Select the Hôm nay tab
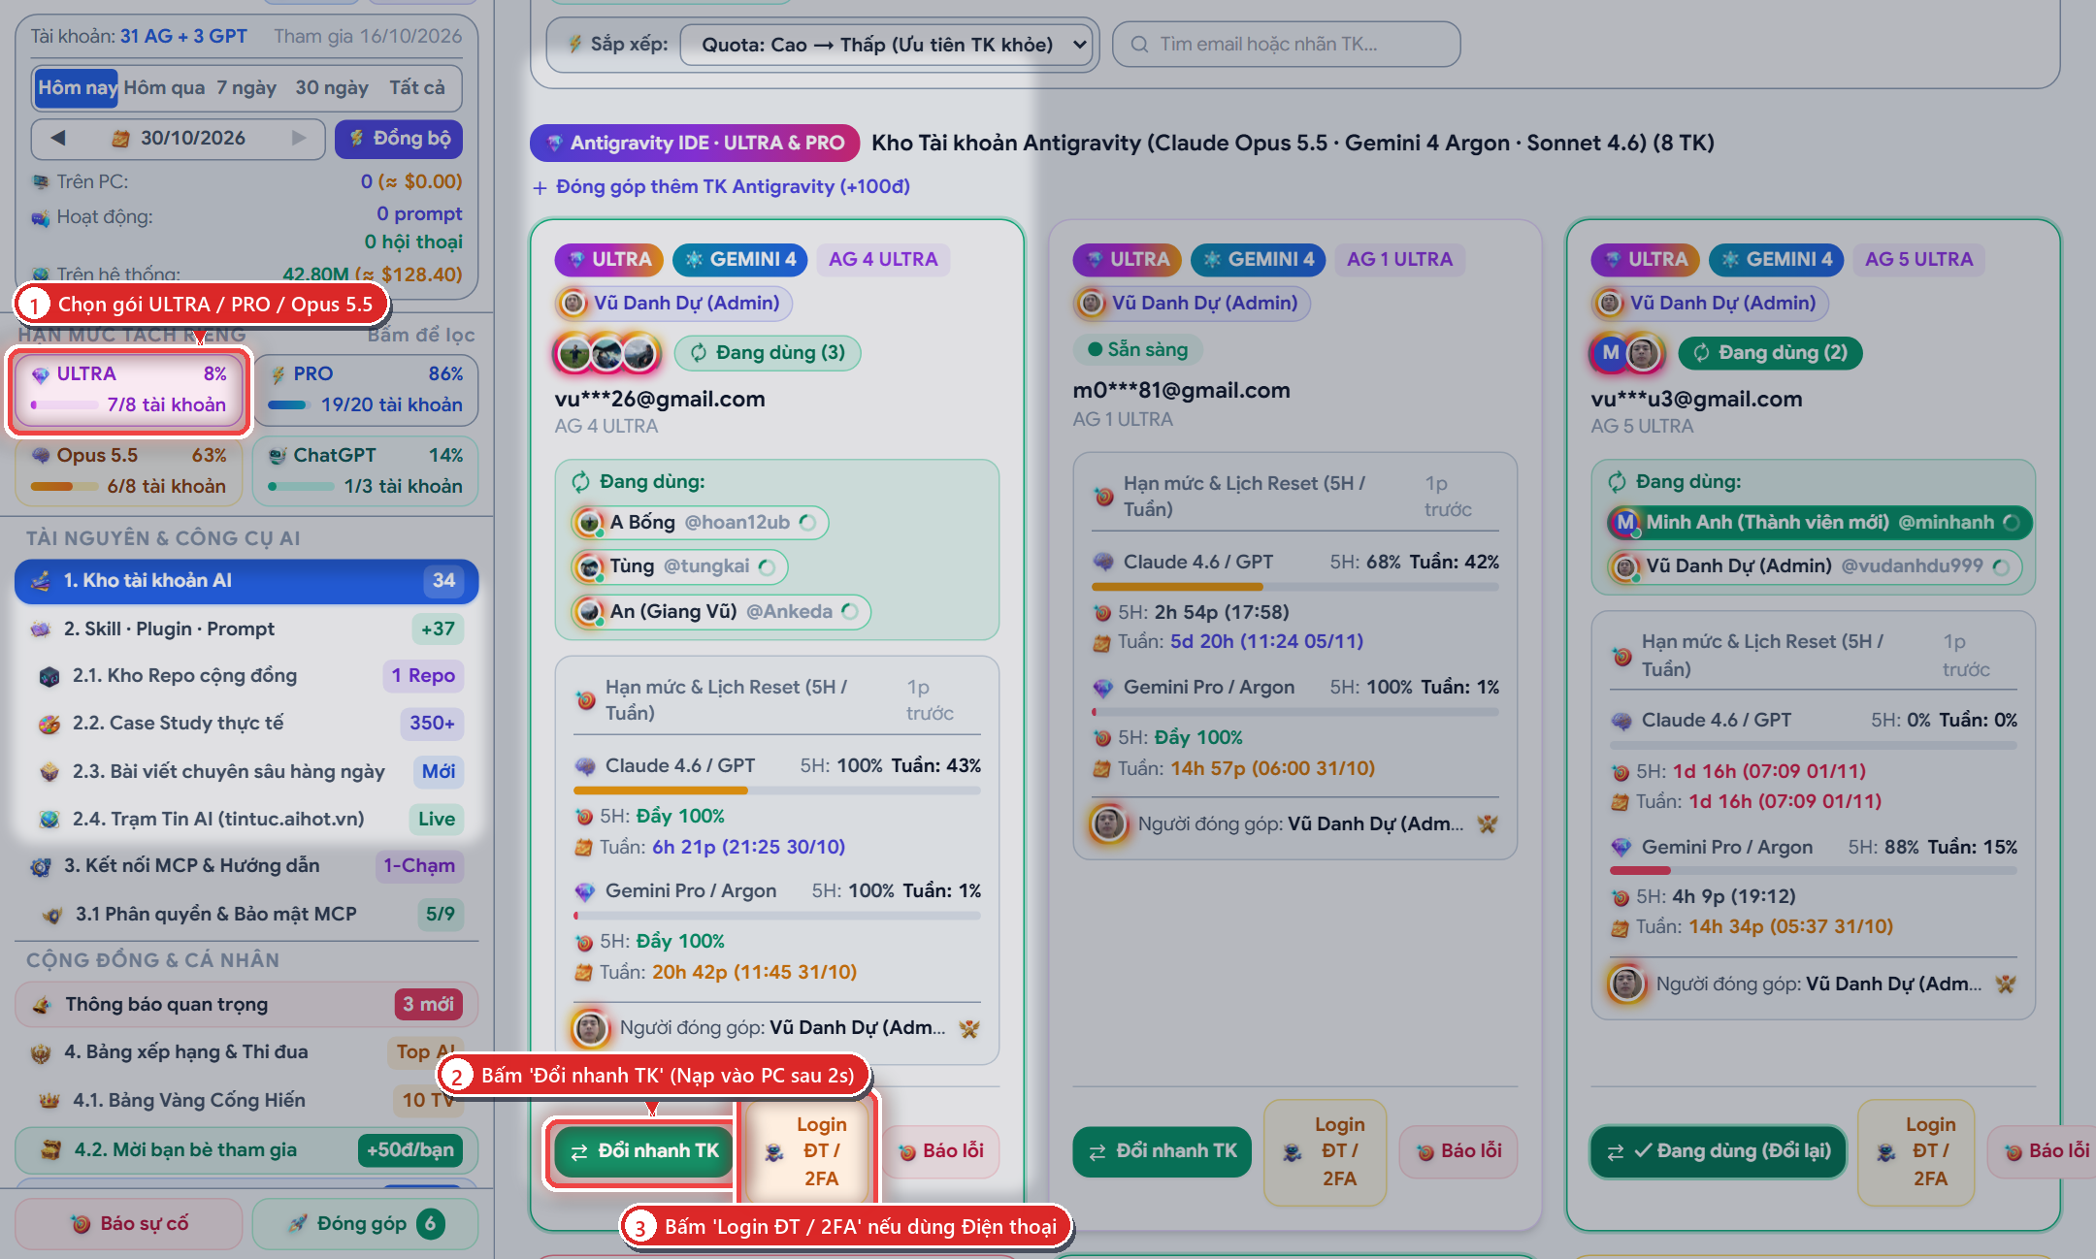 (x=77, y=87)
